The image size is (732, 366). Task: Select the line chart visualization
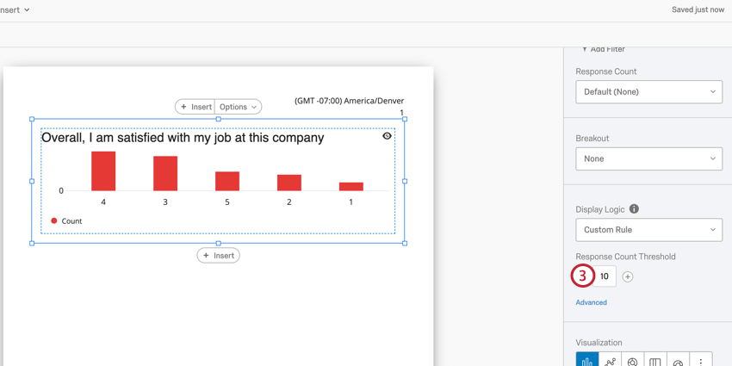point(610,360)
